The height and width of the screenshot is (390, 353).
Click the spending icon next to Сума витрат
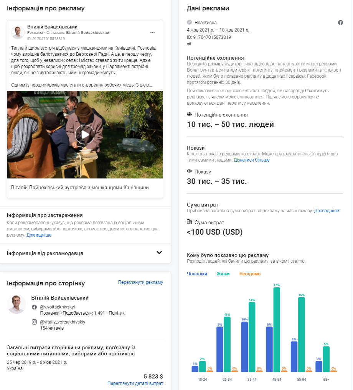[x=189, y=222]
